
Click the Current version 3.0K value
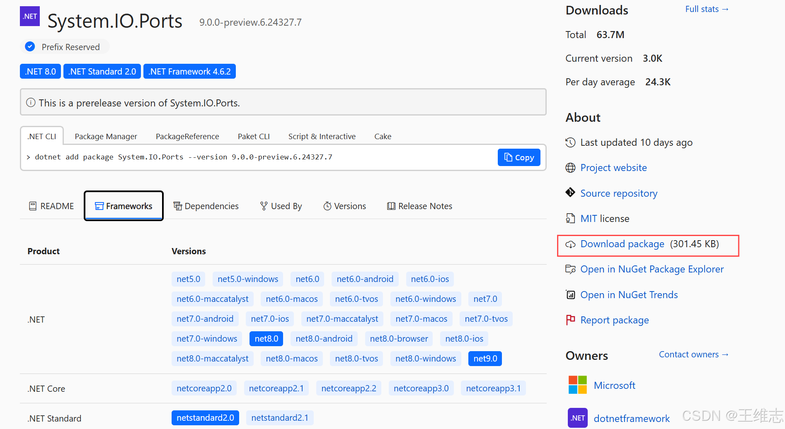point(652,58)
